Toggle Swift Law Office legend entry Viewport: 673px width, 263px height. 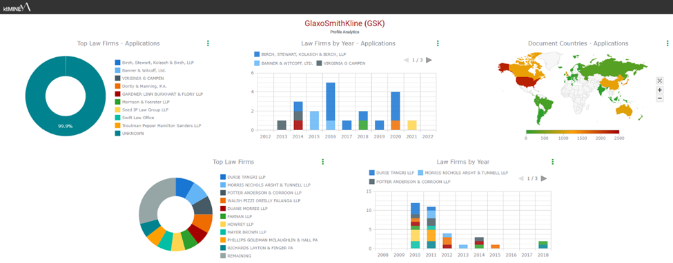tap(135, 117)
